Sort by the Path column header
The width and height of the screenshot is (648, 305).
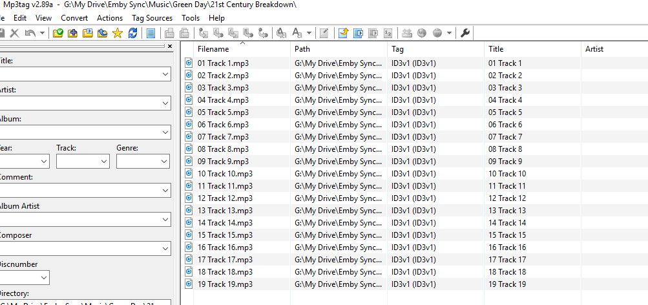[x=339, y=49]
